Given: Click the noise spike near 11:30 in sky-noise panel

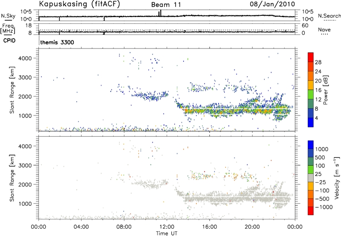Looking at the screenshot, I should [x=160, y=13].
